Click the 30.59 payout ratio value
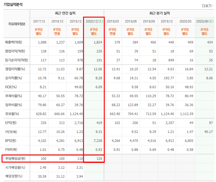The image size is (216, 182). [x=42, y=176]
